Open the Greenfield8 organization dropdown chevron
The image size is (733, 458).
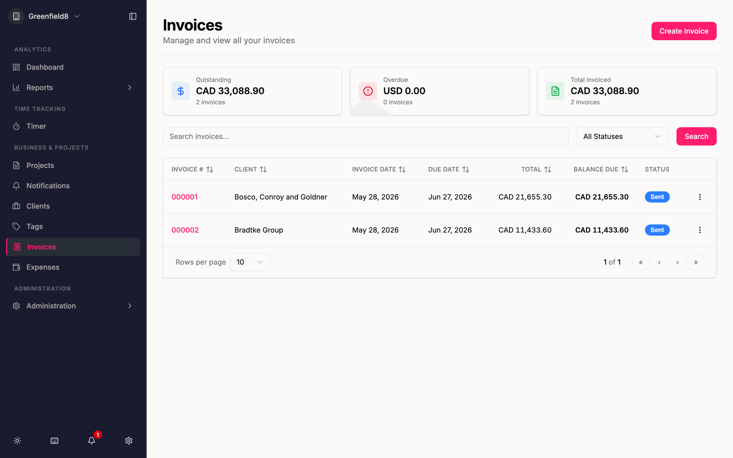click(77, 16)
